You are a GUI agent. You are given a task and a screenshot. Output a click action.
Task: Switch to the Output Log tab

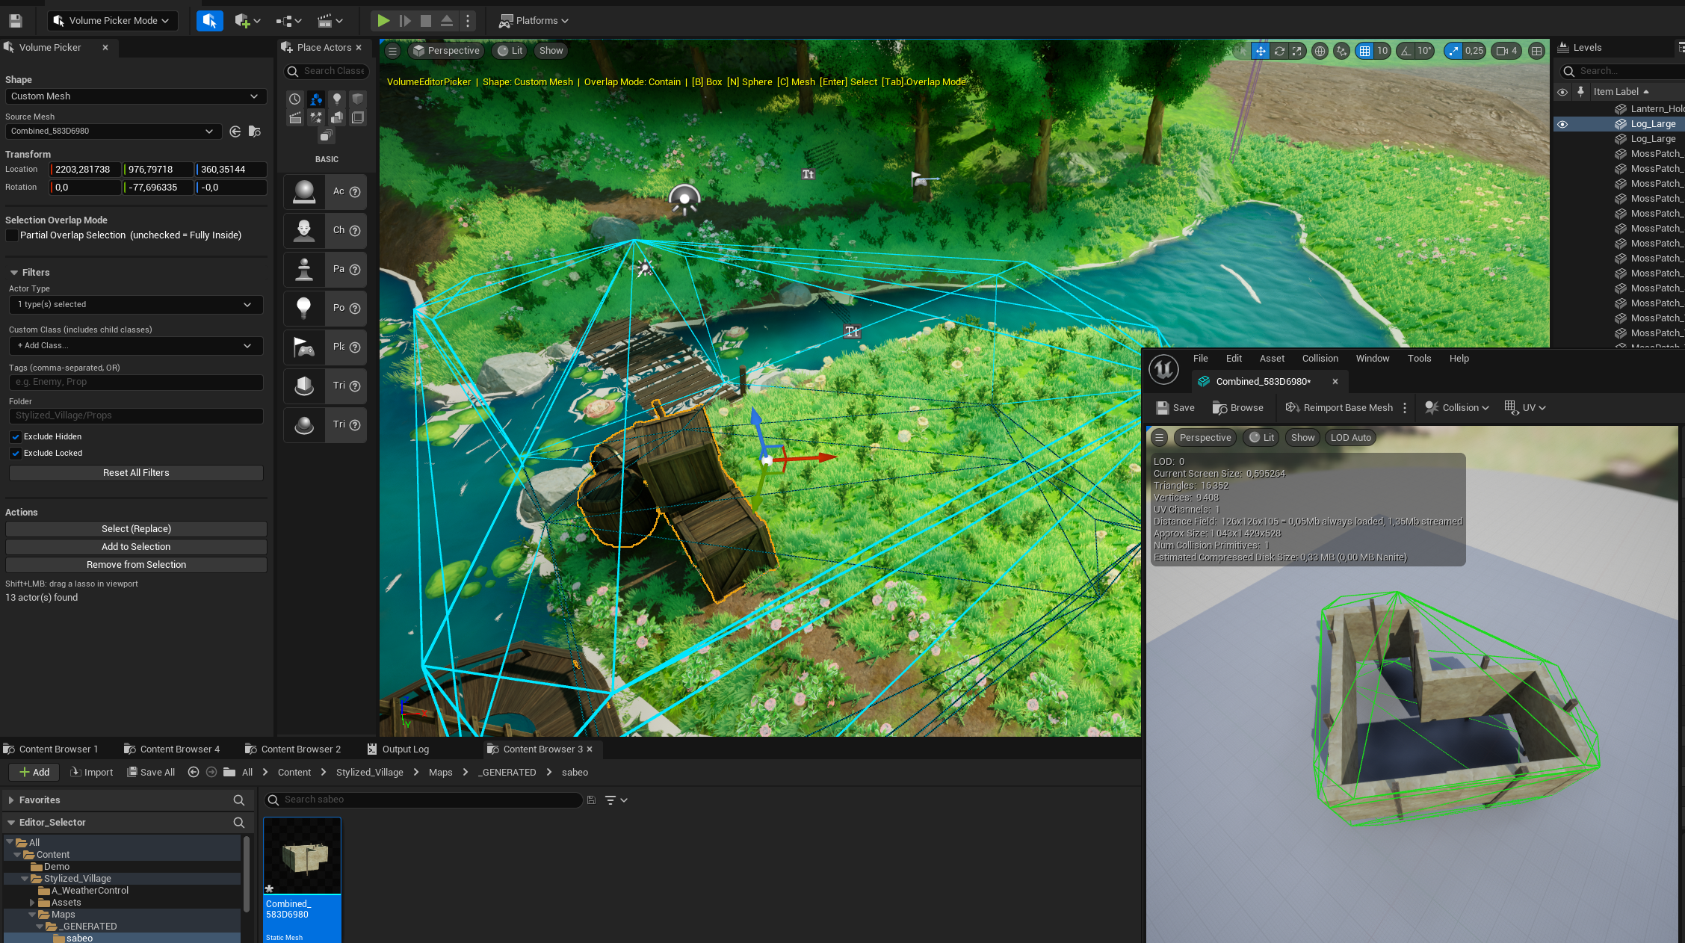point(405,749)
